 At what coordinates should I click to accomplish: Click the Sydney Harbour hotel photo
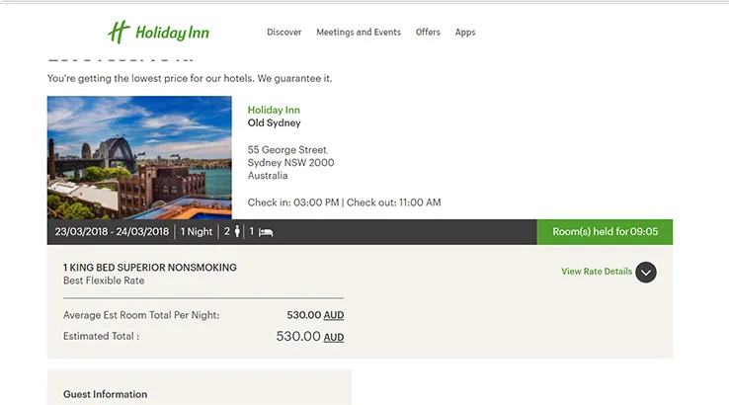point(139,157)
